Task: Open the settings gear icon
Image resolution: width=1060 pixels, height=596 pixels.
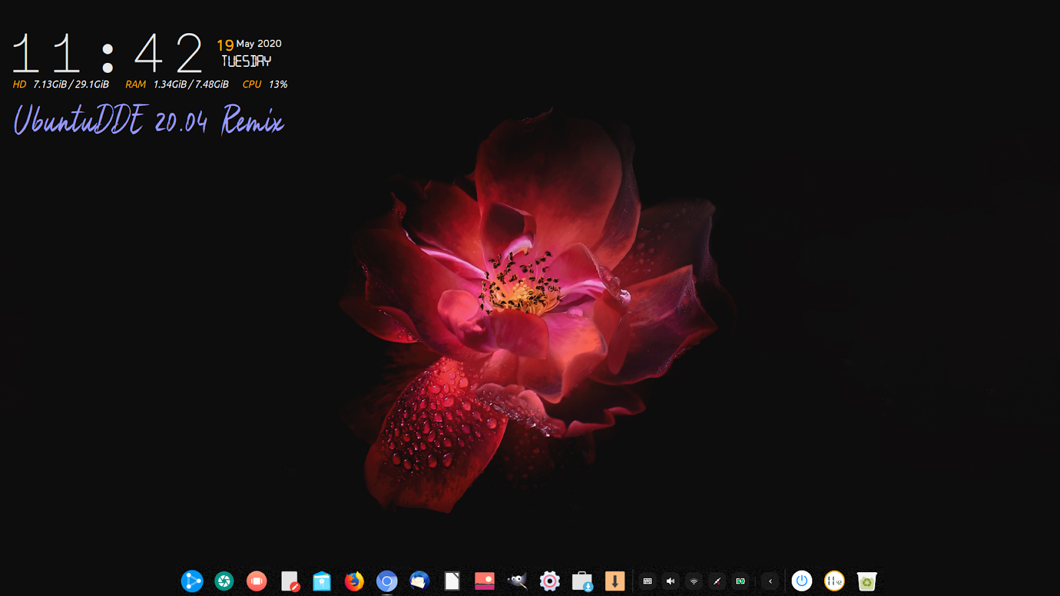Action: (x=549, y=581)
